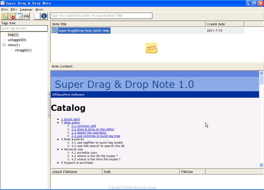Open the 2.1 common edit link

pos(84,126)
